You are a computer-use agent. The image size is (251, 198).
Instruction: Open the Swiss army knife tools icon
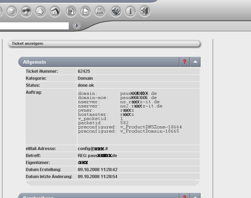click(x=116, y=12)
